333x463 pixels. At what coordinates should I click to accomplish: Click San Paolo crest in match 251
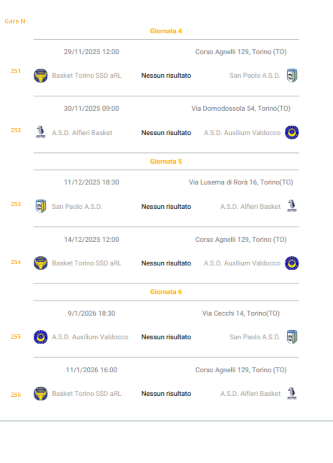pyautogui.click(x=292, y=75)
